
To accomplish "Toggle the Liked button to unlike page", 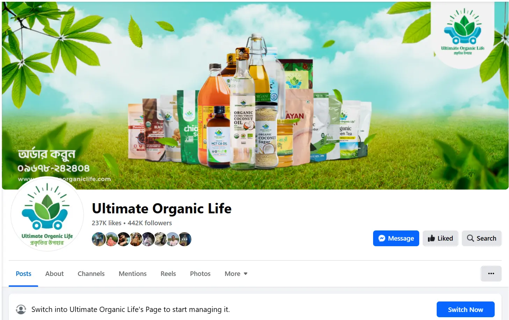I will click(x=440, y=239).
